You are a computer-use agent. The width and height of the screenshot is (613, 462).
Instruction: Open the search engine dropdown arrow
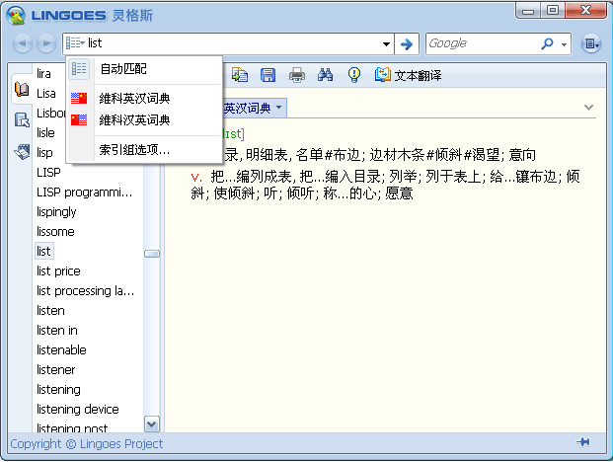click(564, 44)
